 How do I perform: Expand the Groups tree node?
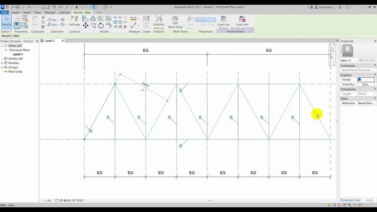tap(2, 67)
